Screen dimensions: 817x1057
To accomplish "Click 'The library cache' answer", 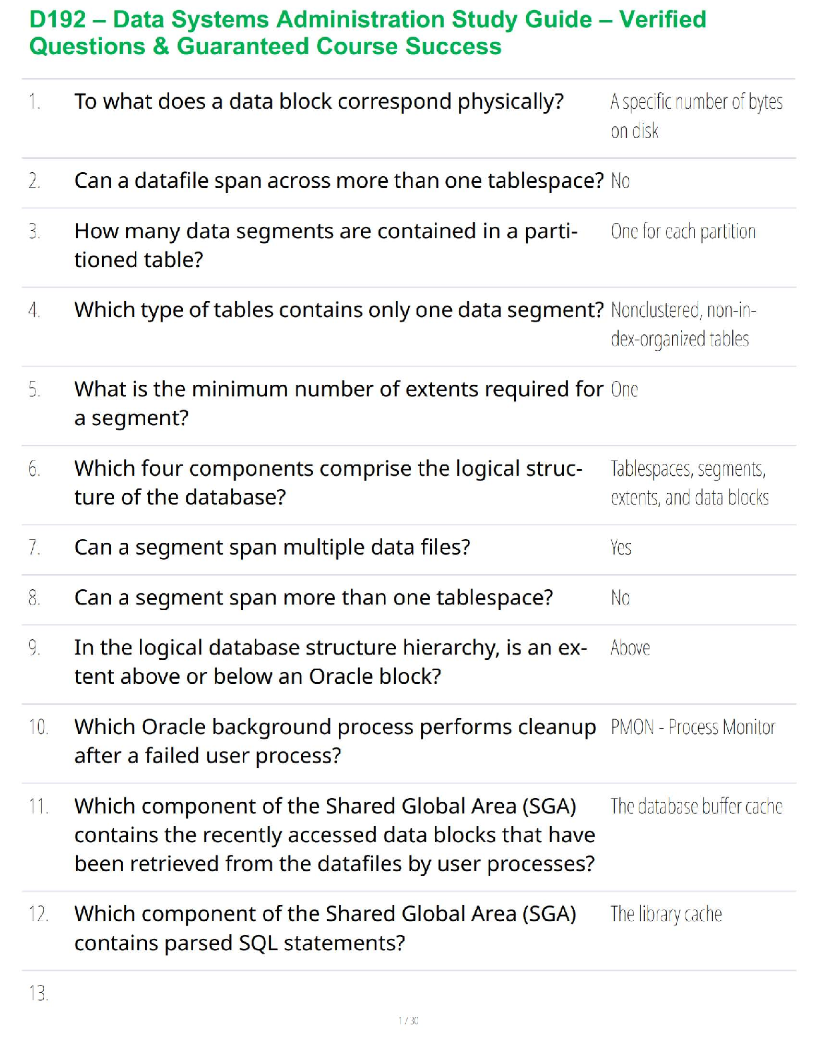I will [x=666, y=914].
